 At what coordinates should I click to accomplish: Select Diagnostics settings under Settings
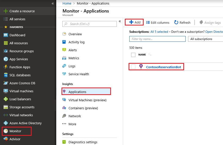click(x=83, y=142)
